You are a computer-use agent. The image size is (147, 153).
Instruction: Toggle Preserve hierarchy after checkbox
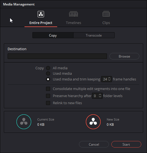pyautogui.click(x=48, y=96)
